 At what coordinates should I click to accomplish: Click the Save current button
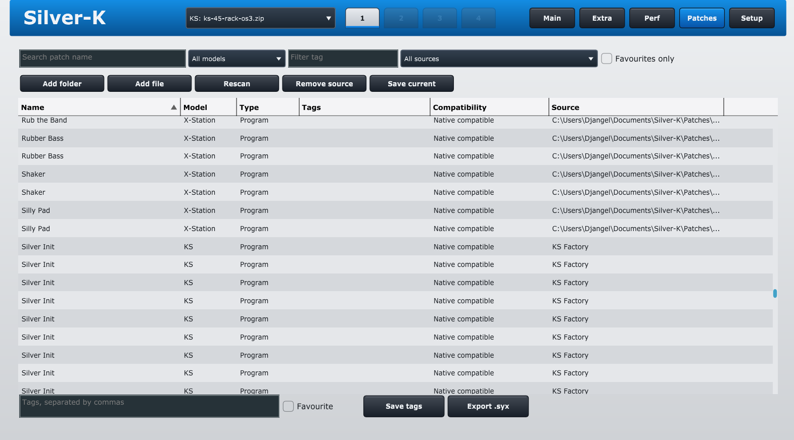click(411, 83)
